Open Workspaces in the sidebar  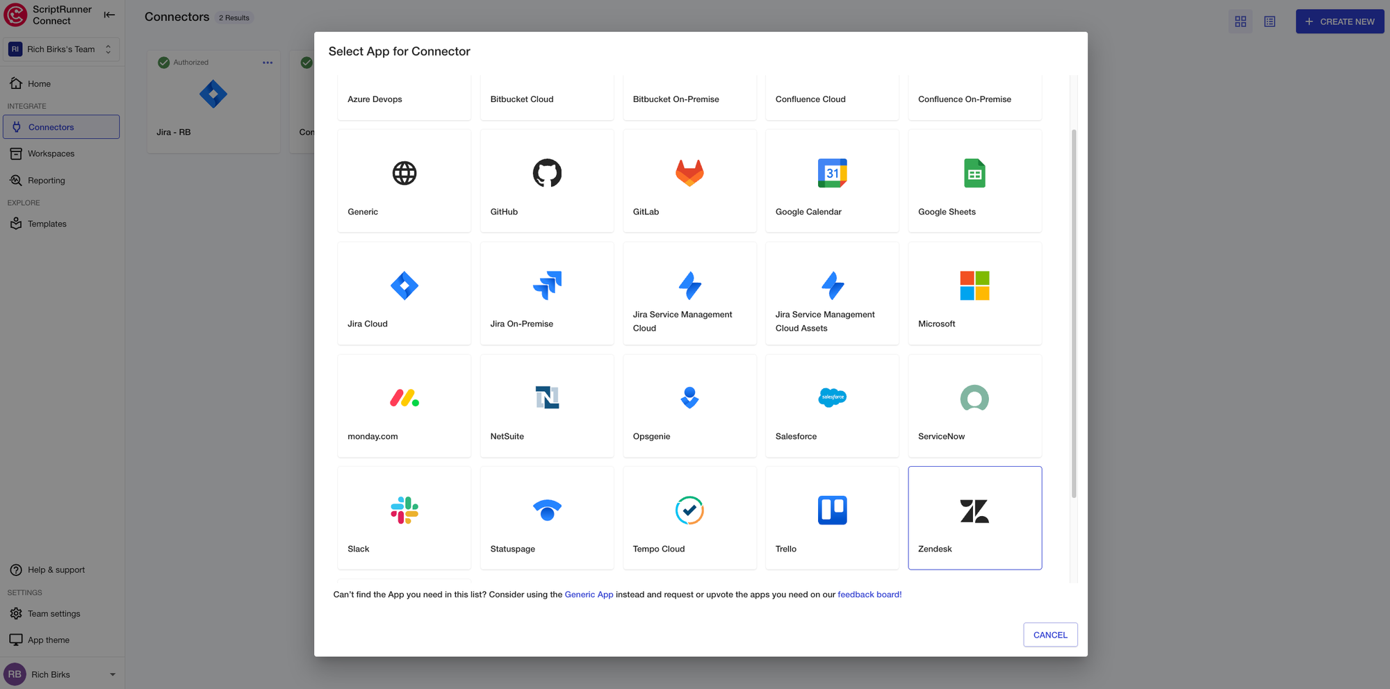[x=61, y=153]
